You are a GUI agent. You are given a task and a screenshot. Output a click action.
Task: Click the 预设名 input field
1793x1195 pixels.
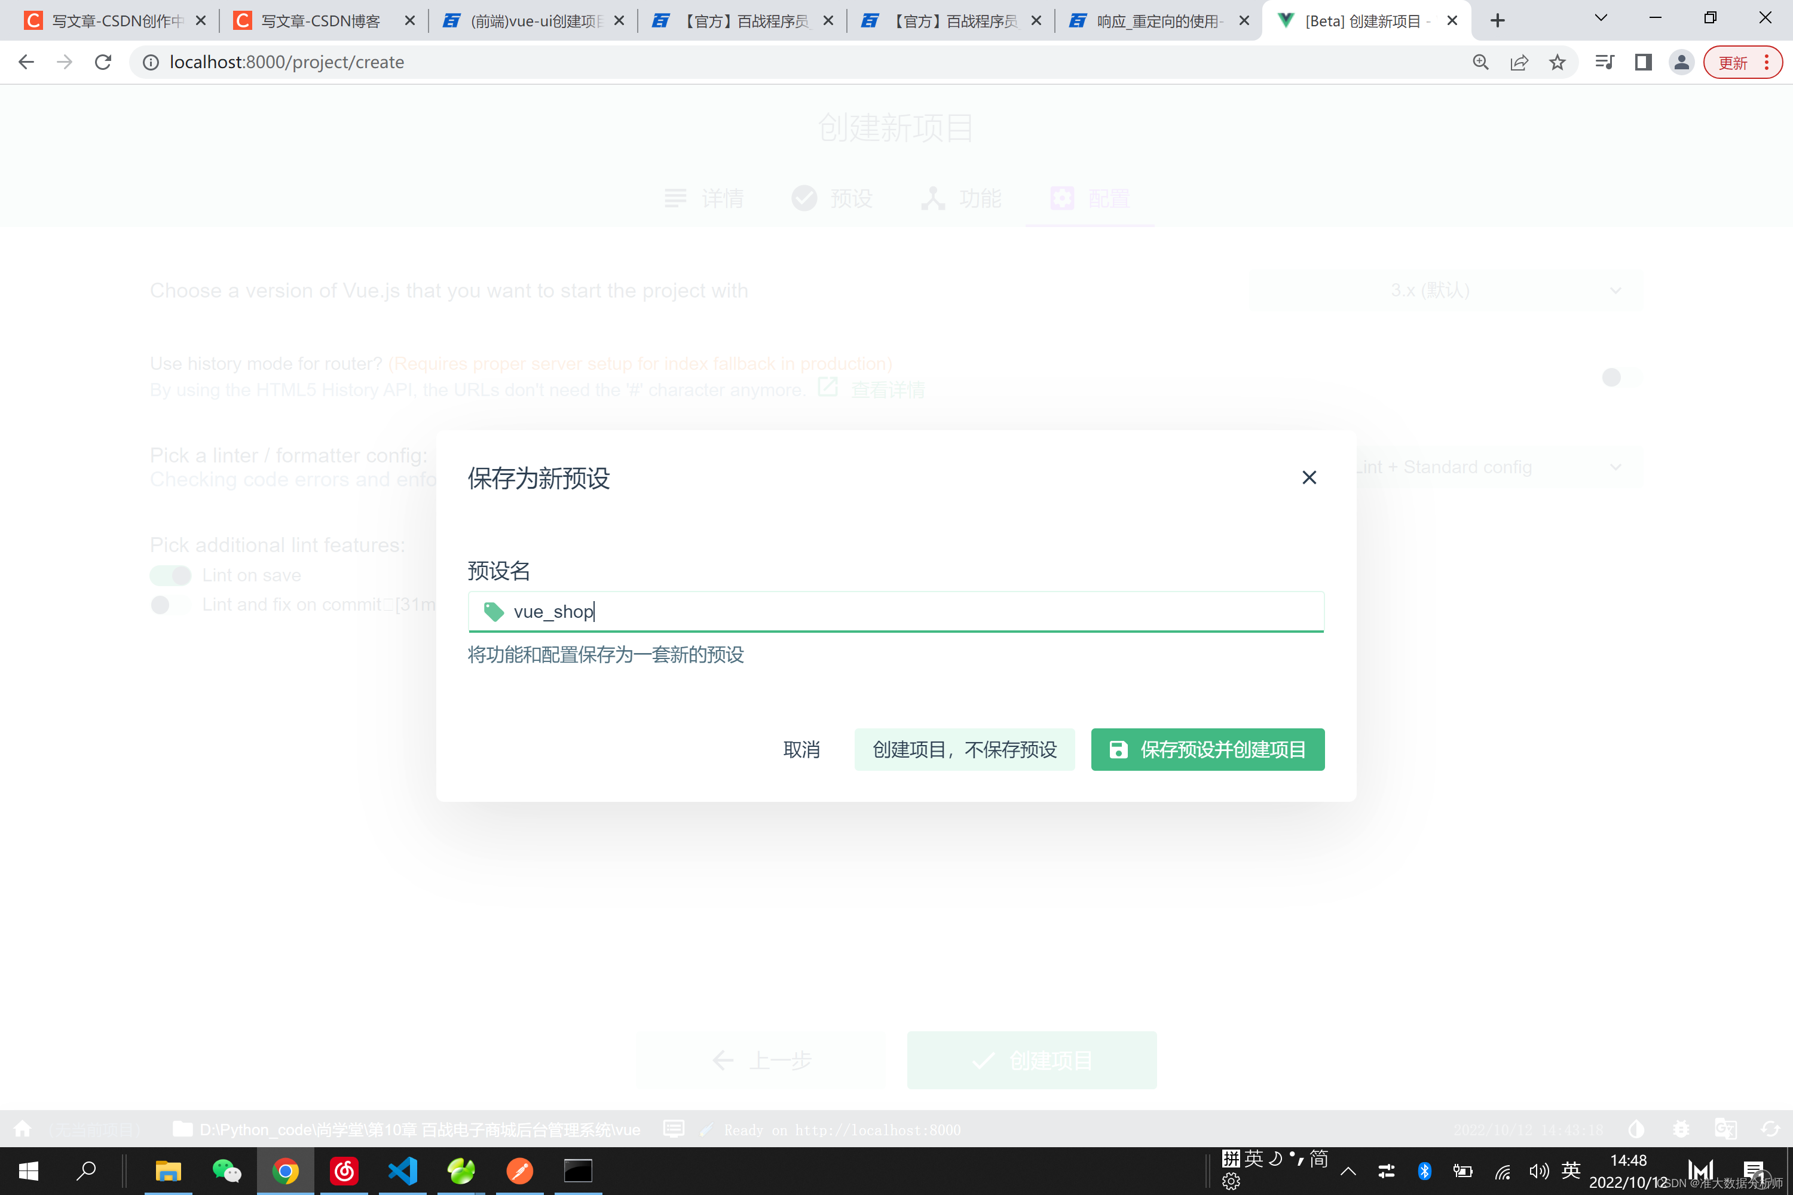pos(896,611)
